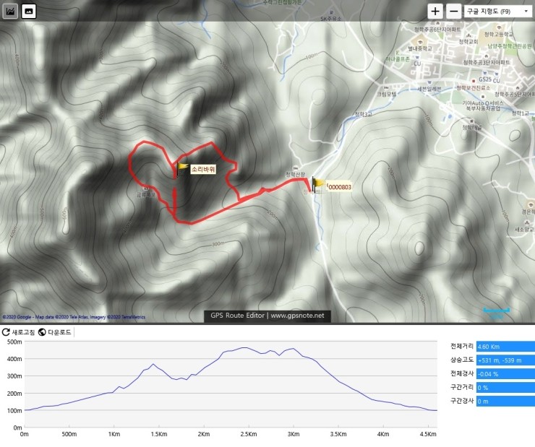This screenshot has height=447, width=535.
Task: Zoom in the map with plus button
Action: tap(435, 12)
